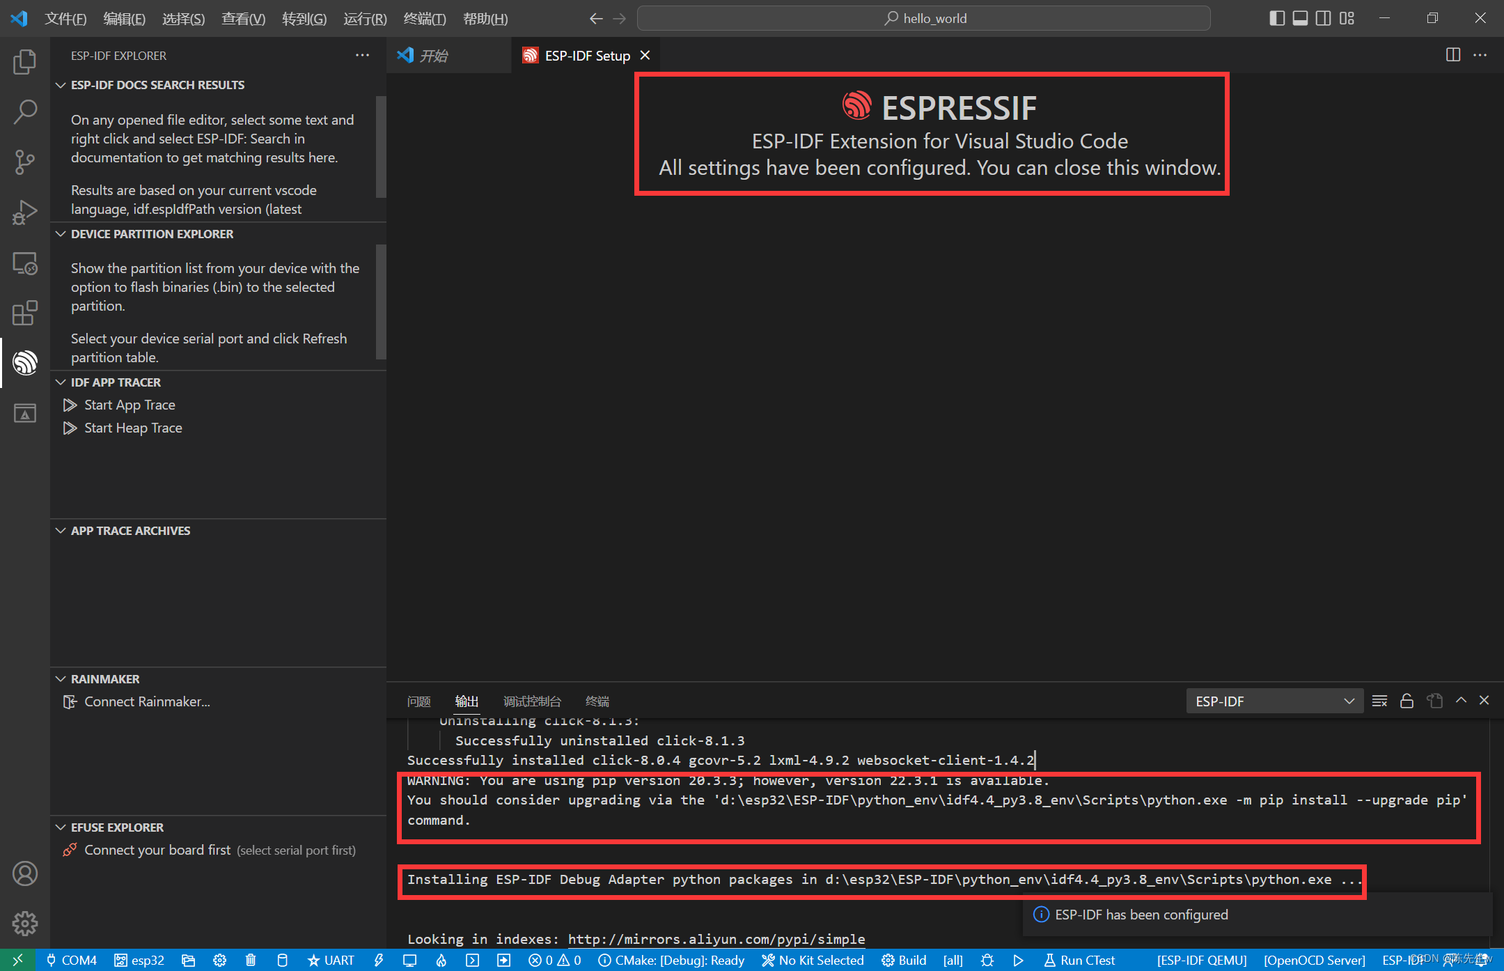This screenshot has height=971, width=1504.
Task: Open SDK configuration gear in status bar
Action: (220, 960)
